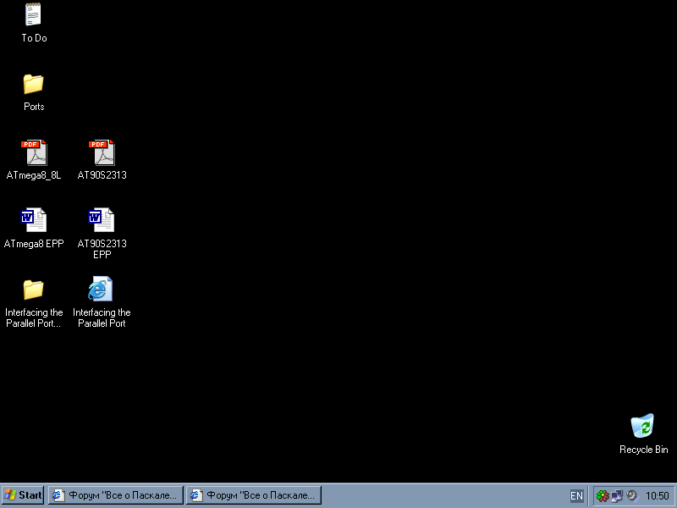Click the network connection tray icon
677x508 pixels.
point(617,496)
